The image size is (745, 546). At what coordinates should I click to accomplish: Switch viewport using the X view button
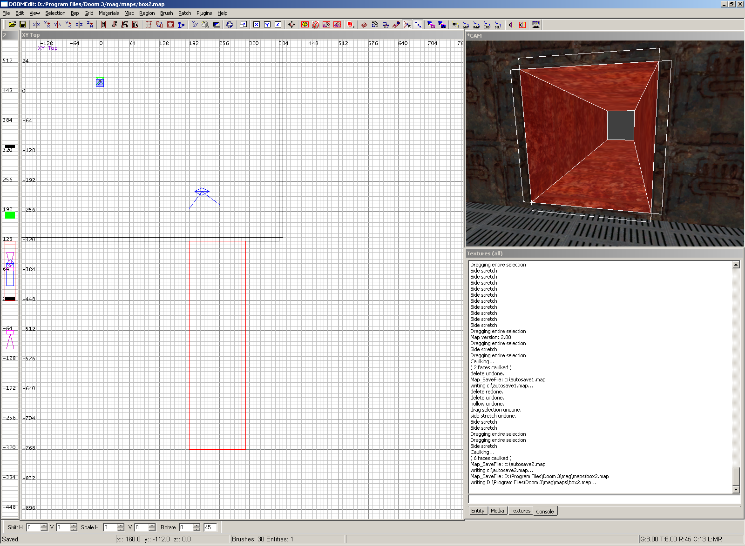click(257, 25)
